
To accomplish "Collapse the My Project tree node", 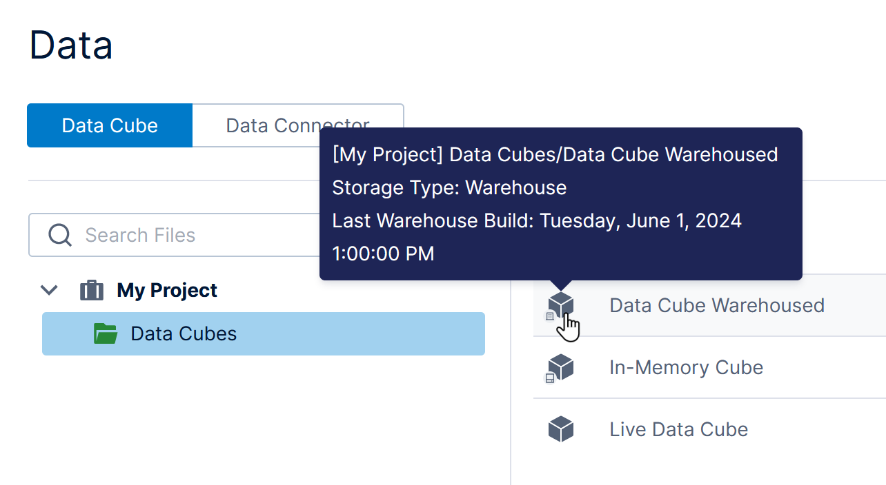I will [48, 290].
